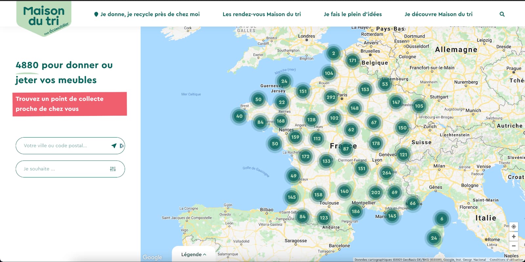Open the 158 cluster marker above Toulouse

tap(318, 195)
